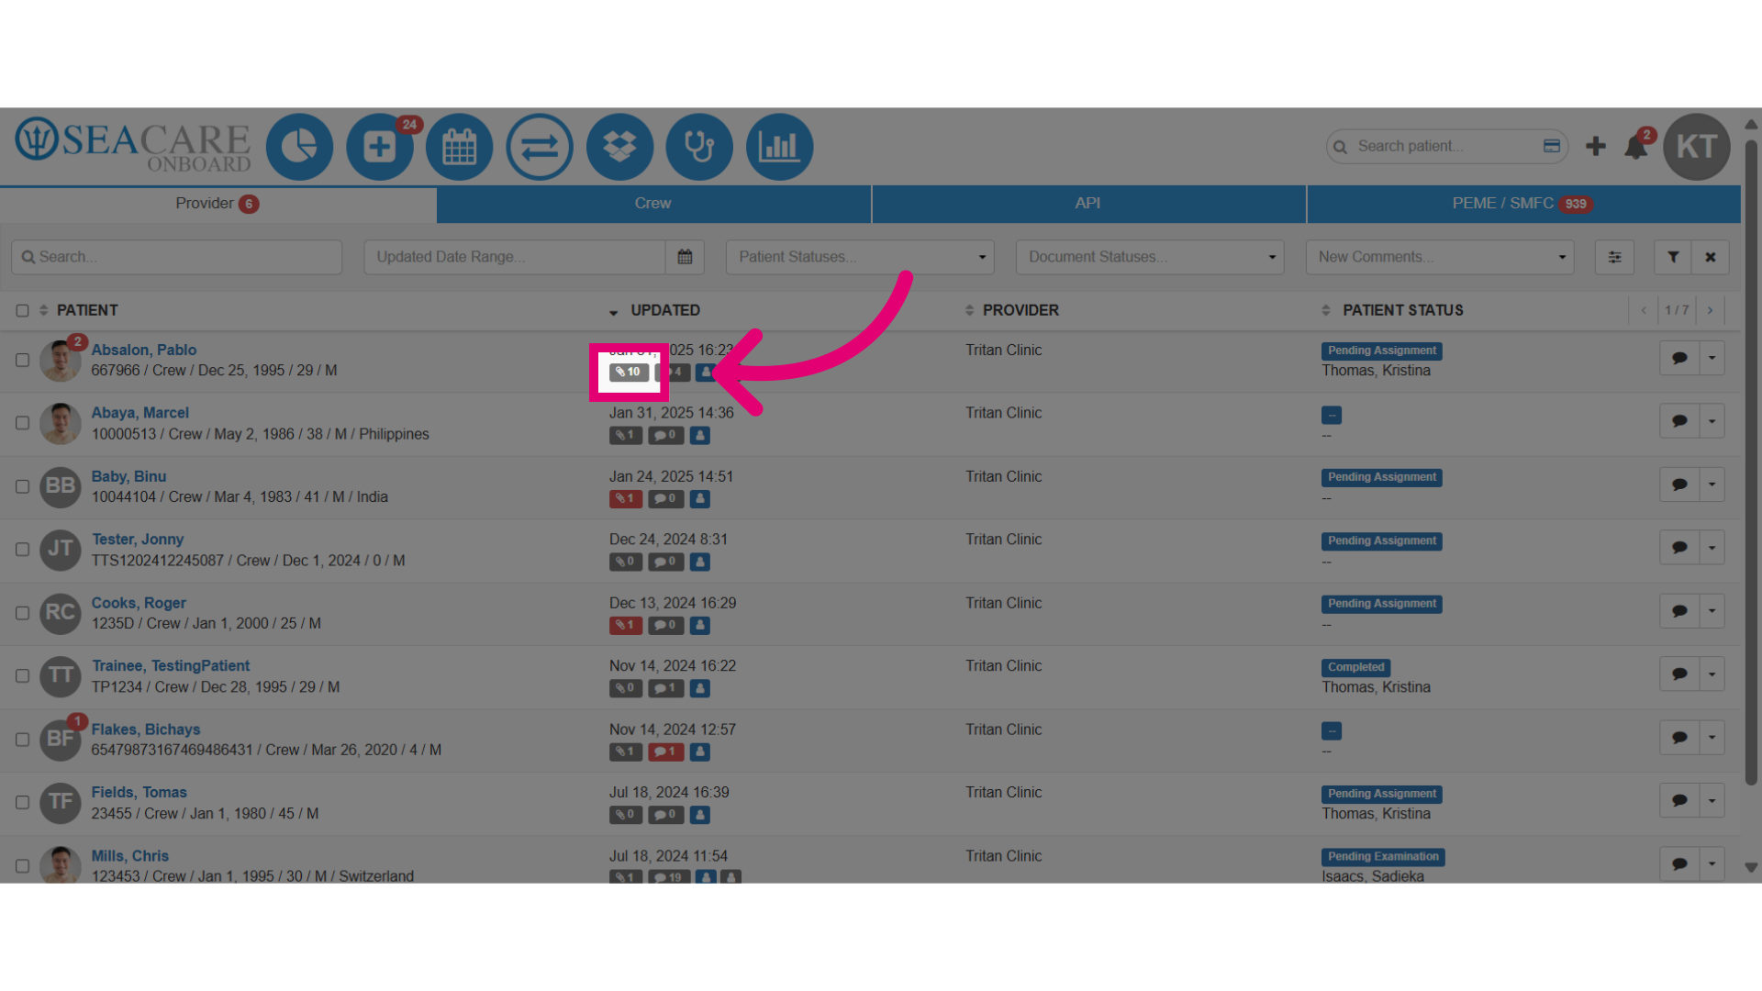The height and width of the screenshot is (991, 1762).
Task: Focus the table Search filter field
Action: tap(176, 257)
